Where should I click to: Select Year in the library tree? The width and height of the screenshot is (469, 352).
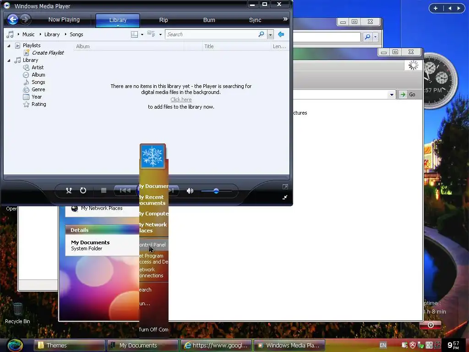point(37,97)
